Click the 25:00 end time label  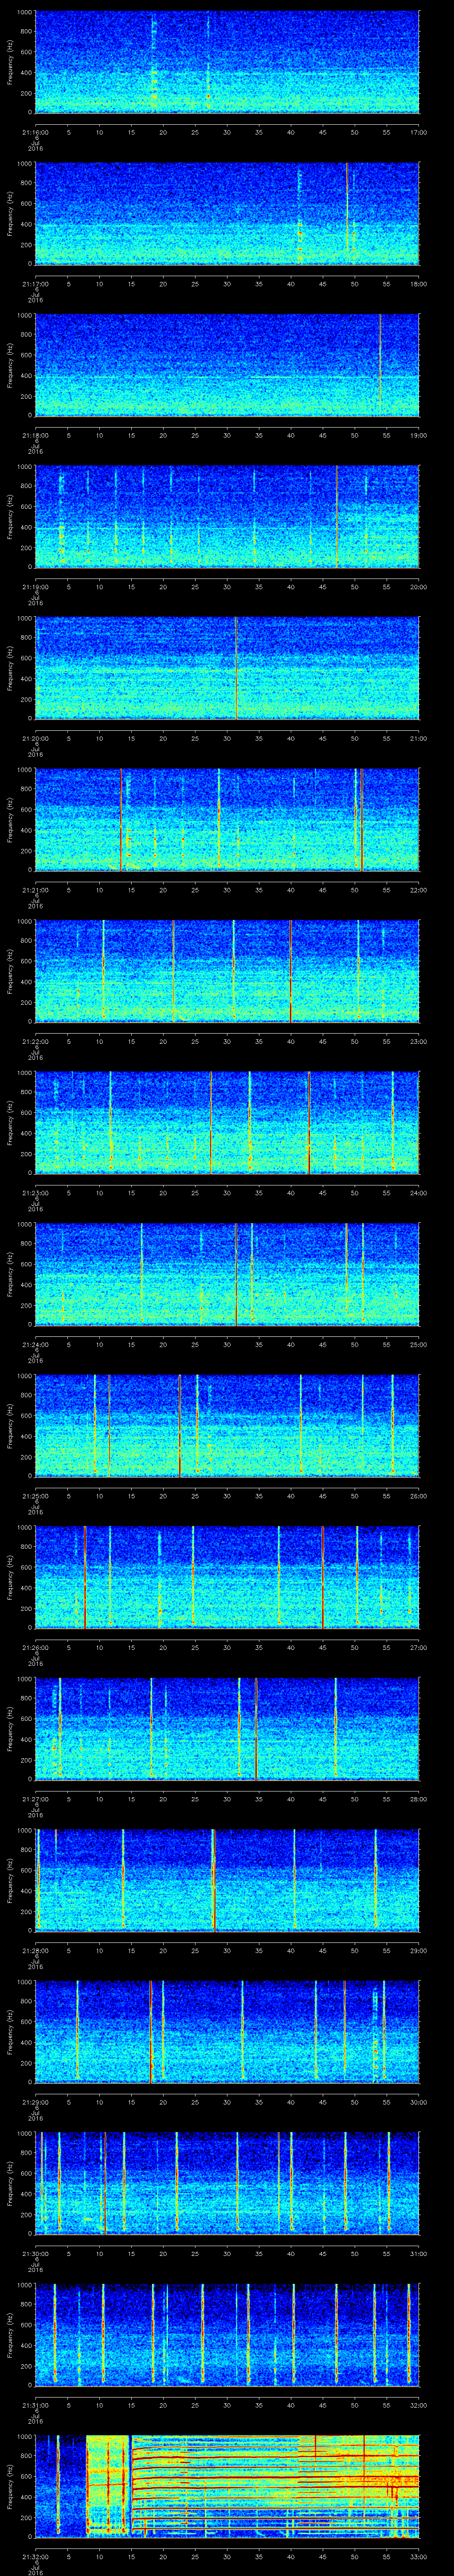[x=419, y=1344]
